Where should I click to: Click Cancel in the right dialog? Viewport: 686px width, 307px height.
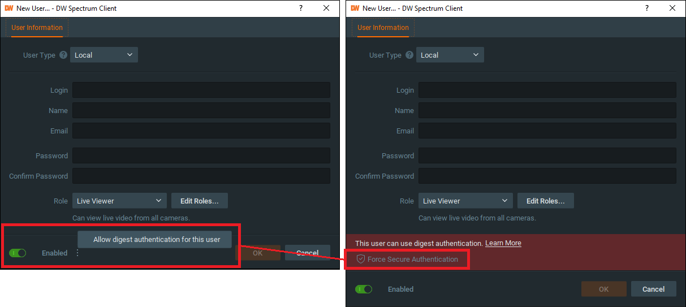coord(653,289)
